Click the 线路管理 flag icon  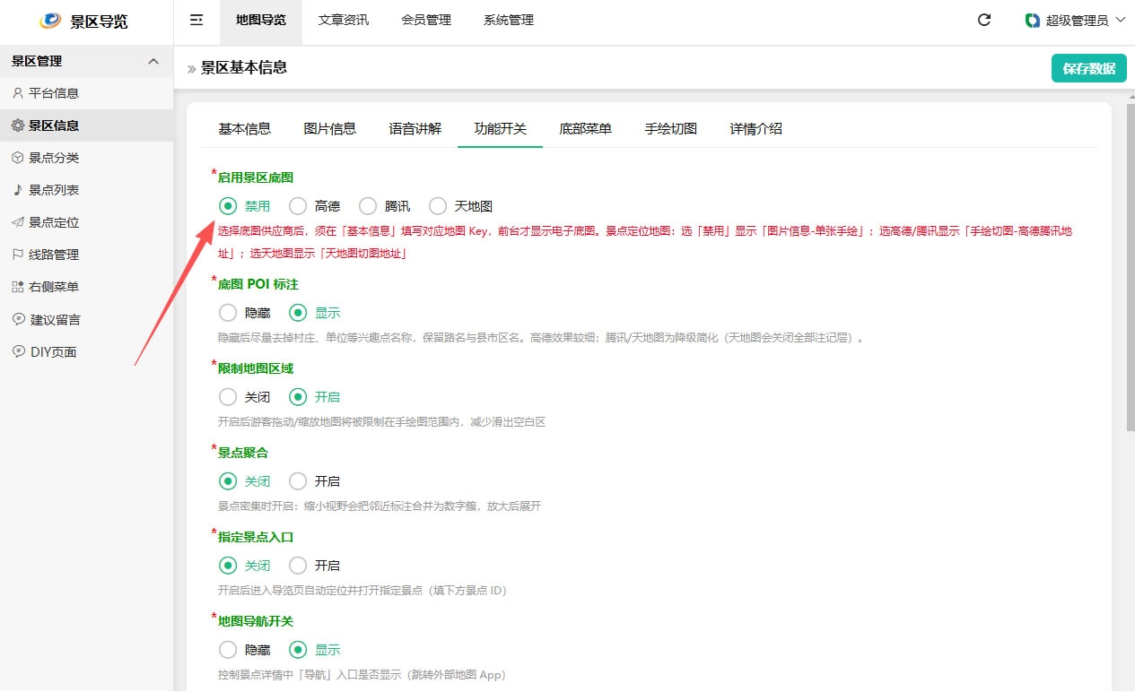click(18, 255)
